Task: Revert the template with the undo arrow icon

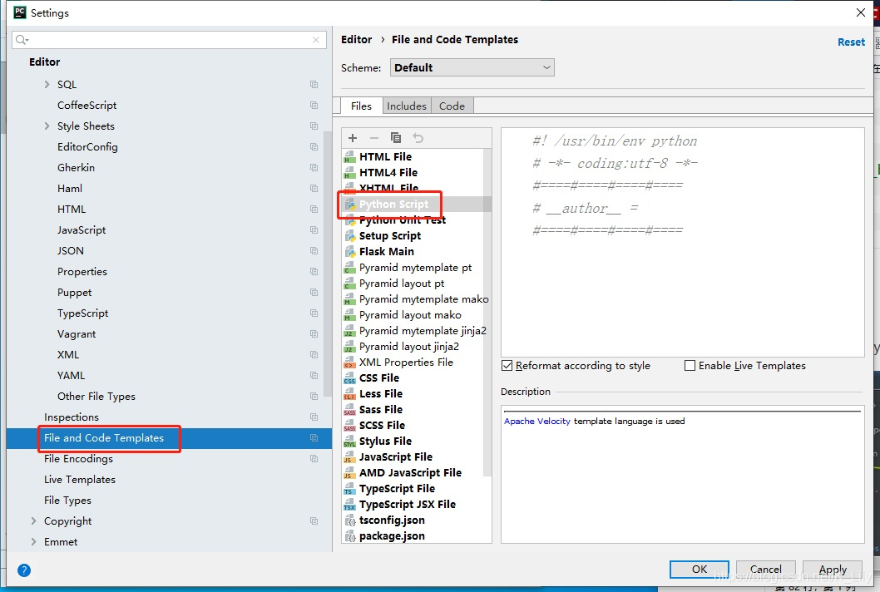Action: 418,138
